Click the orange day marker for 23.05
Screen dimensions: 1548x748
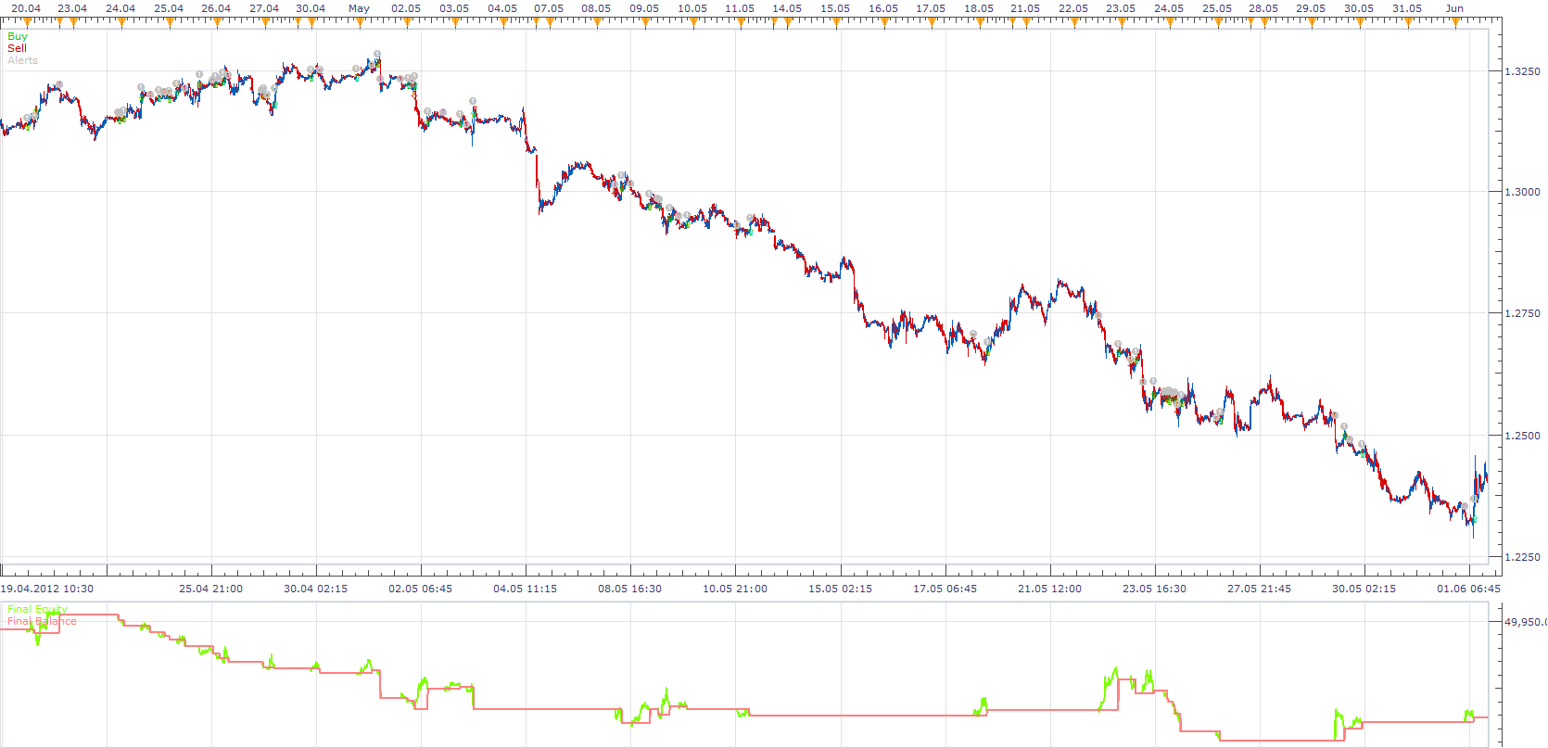click(x=1122, y=22)
